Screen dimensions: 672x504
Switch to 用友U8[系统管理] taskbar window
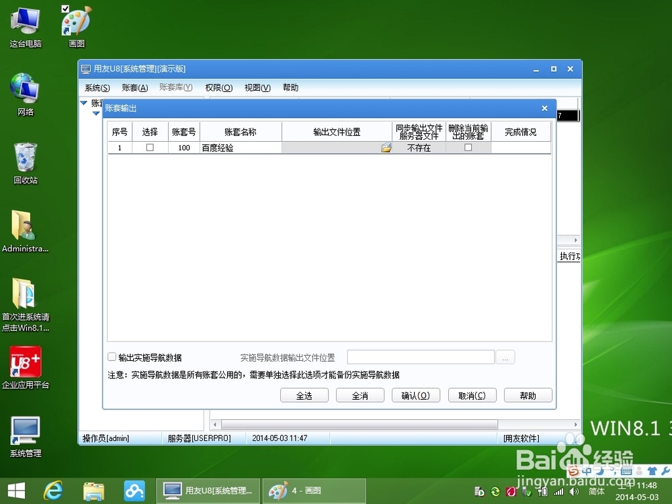click(208, 491)
